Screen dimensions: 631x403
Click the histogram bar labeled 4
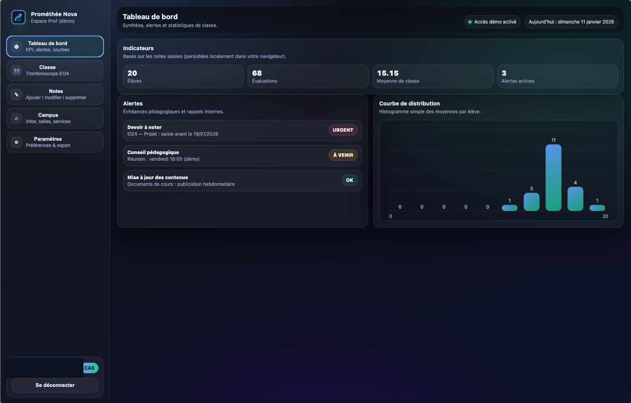point(575,199)
